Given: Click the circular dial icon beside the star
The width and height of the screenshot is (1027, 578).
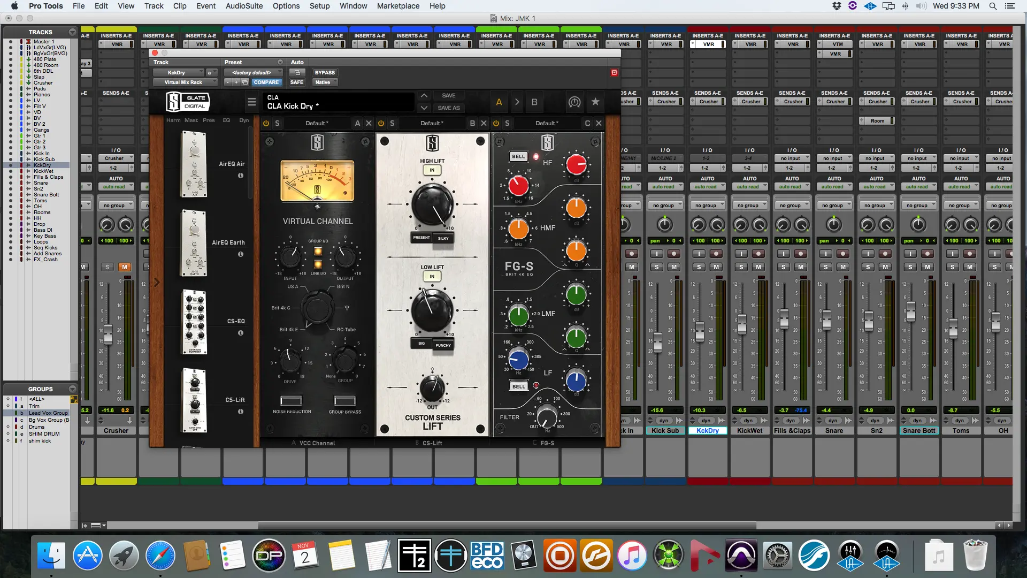Looking at the screenshot, I should coord(574,102).
